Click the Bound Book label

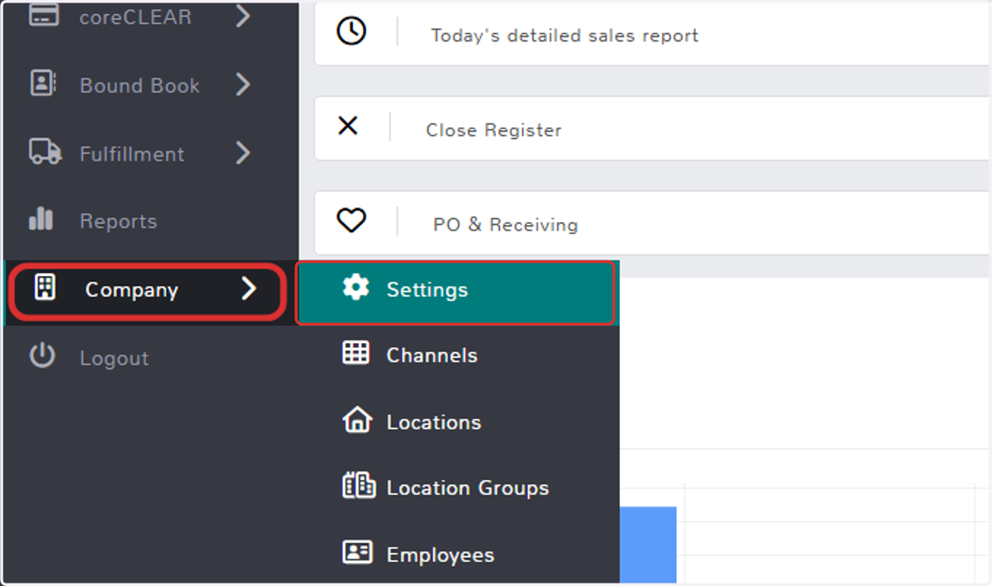[140, 85]
